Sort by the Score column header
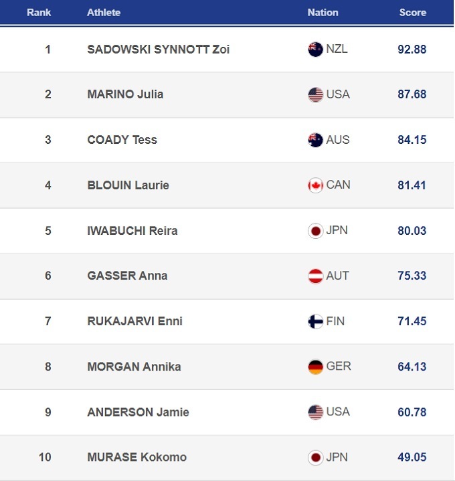This screenshot has width=455, height=481. pyautogui.click(x=412, y=13)
